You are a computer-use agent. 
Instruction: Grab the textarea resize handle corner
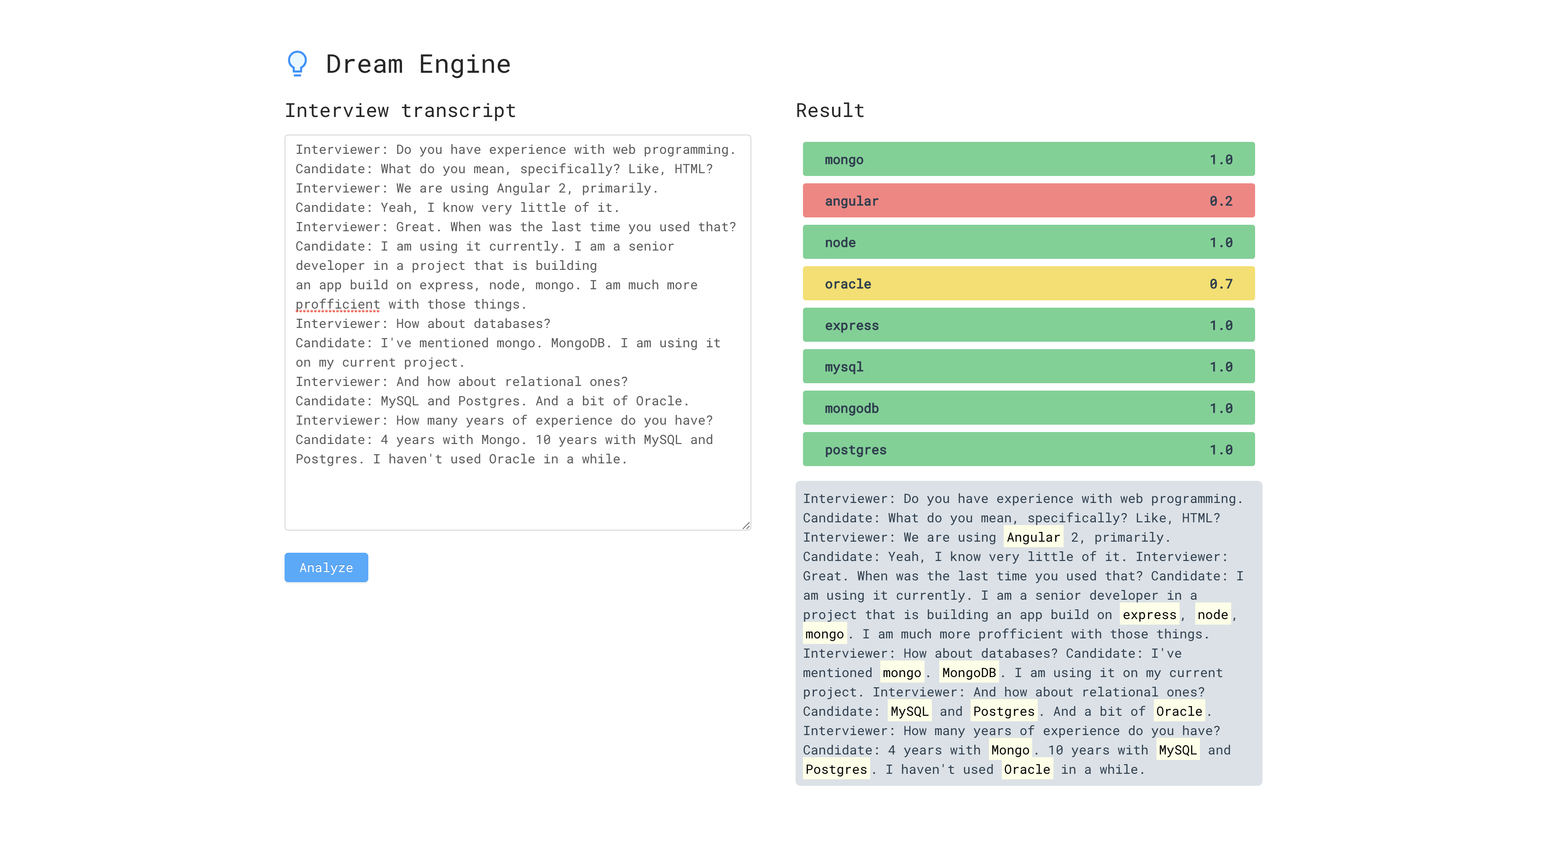coord(746,526)
